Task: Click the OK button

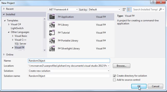Action: pos(139,86)
